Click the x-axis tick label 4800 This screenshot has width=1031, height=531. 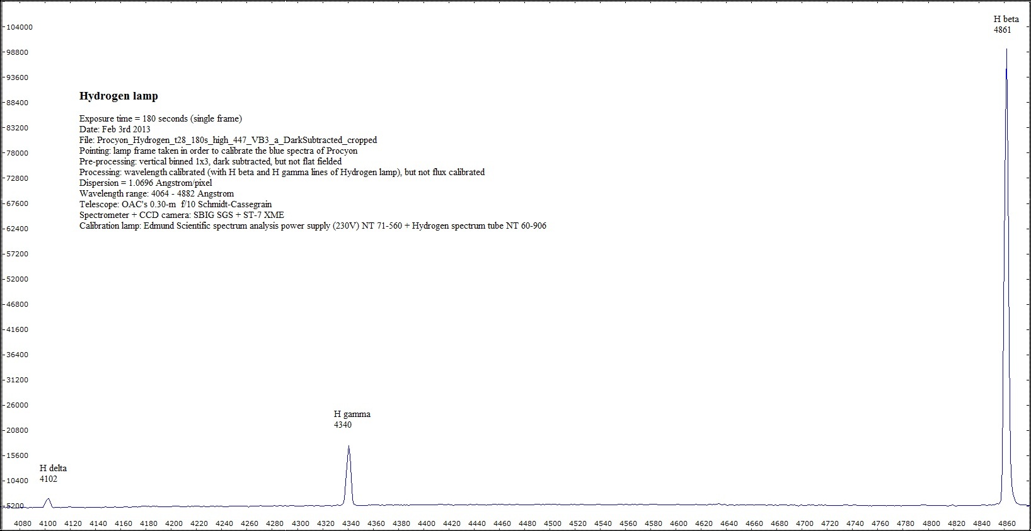pyautogui.click(x=931, y=523)
